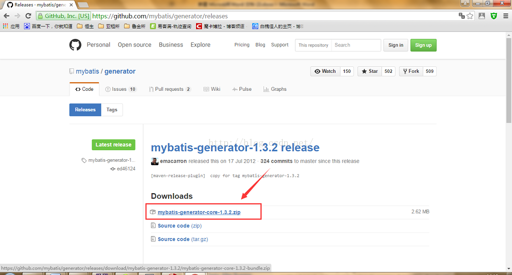The width and height of the screenshot is (512, 275).
Task: Download mybatis-generator-core-1.3.2.zip
Action: point(199,212)
